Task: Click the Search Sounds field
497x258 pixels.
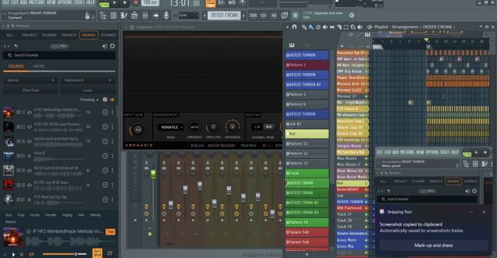Action: click(60, 56)
